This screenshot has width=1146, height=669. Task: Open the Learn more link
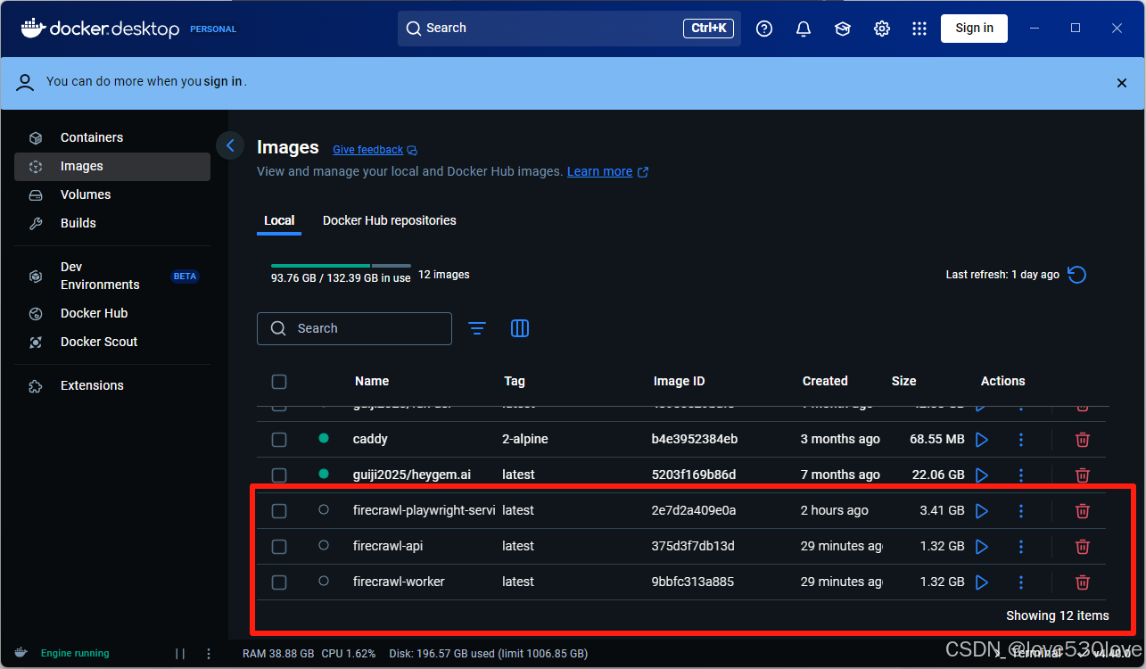point(600,171)
